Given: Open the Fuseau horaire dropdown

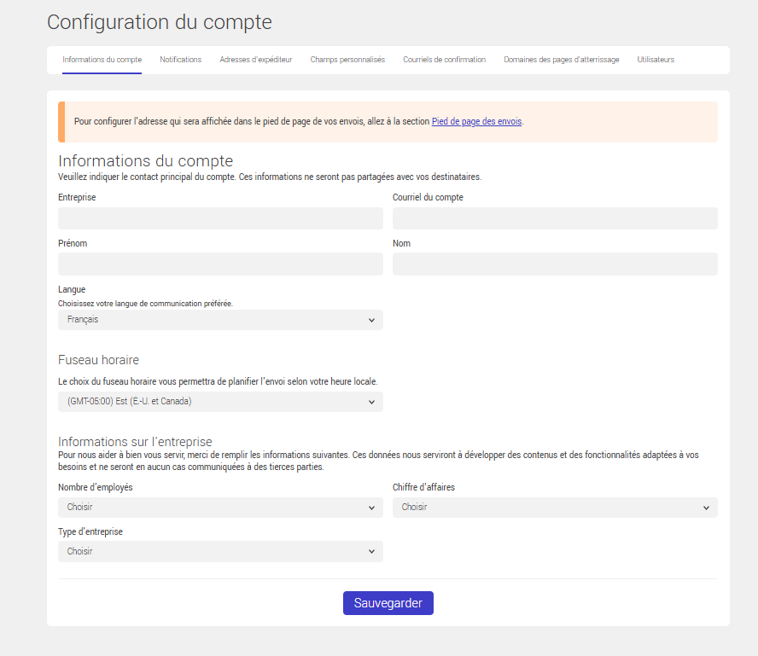Looking at the screenshot, I should pyautogui.click(x=219, y=401).
